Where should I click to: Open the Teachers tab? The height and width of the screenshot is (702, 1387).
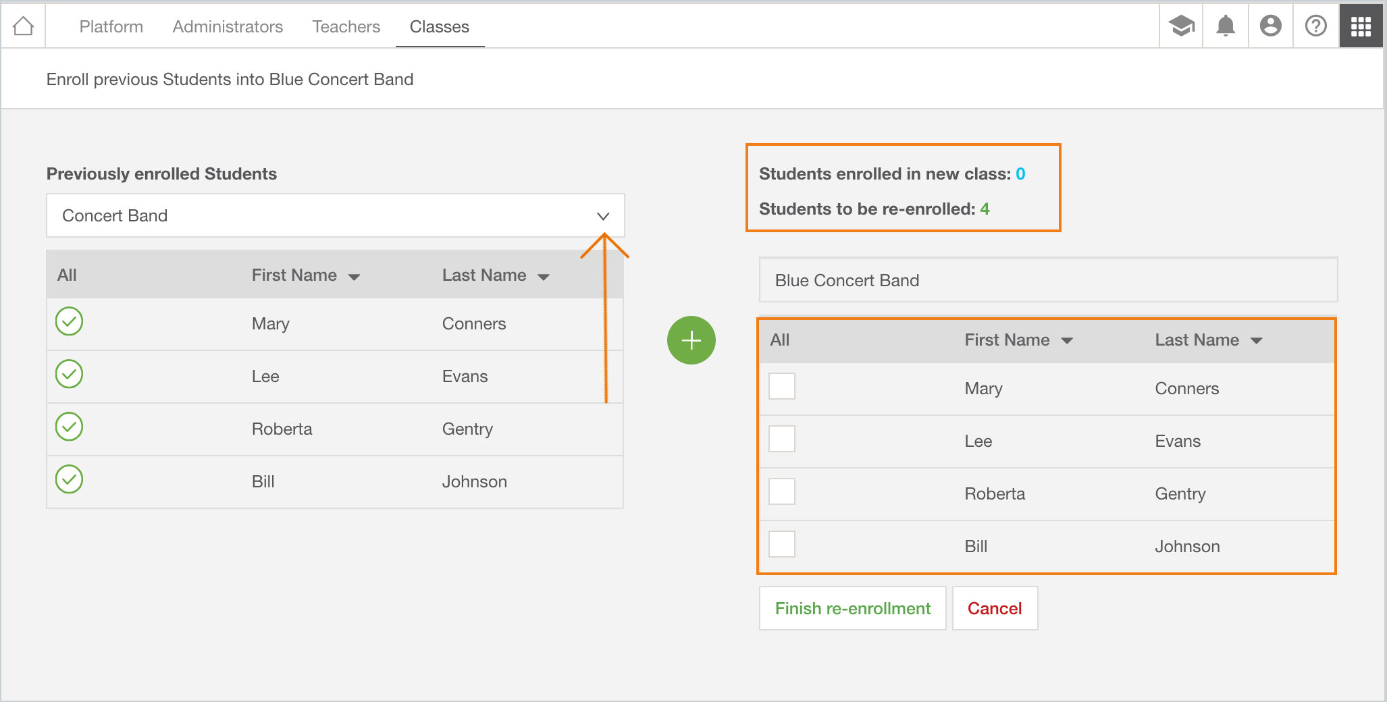click(x=346, y=26)
